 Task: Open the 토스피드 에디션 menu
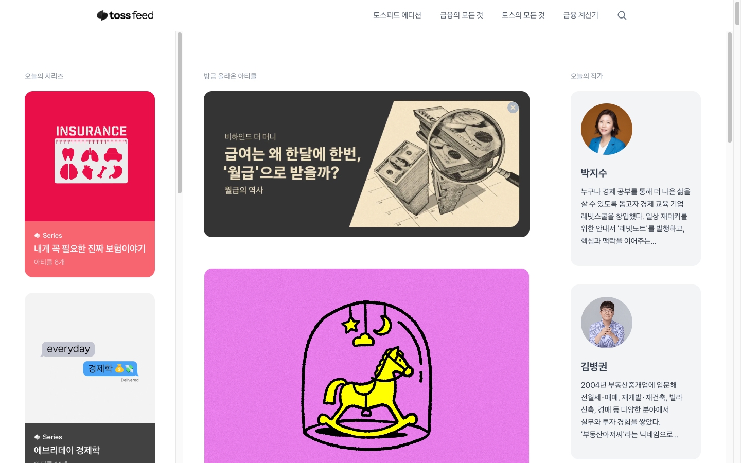point(397,15)
